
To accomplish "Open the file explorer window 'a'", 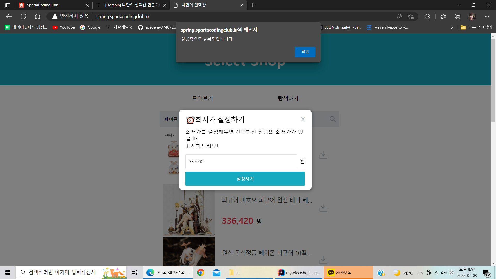I will [x=249, y=273].
